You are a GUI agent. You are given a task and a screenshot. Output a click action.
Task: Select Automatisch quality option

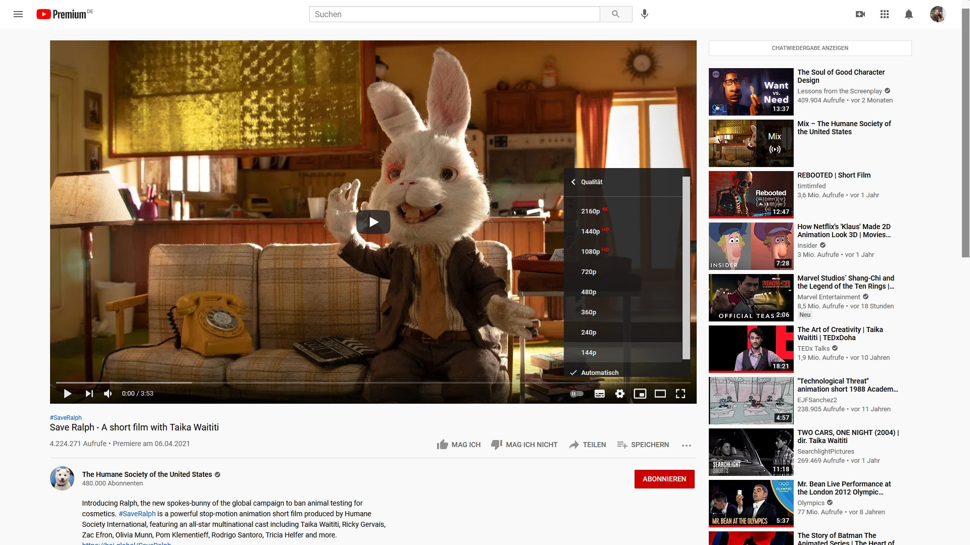pos(600,372)
